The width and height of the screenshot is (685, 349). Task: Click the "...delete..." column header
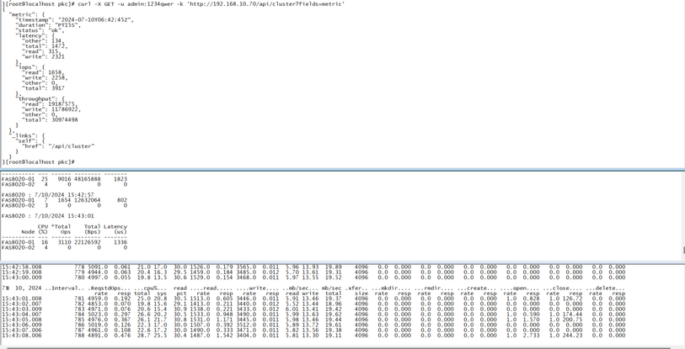606,288
